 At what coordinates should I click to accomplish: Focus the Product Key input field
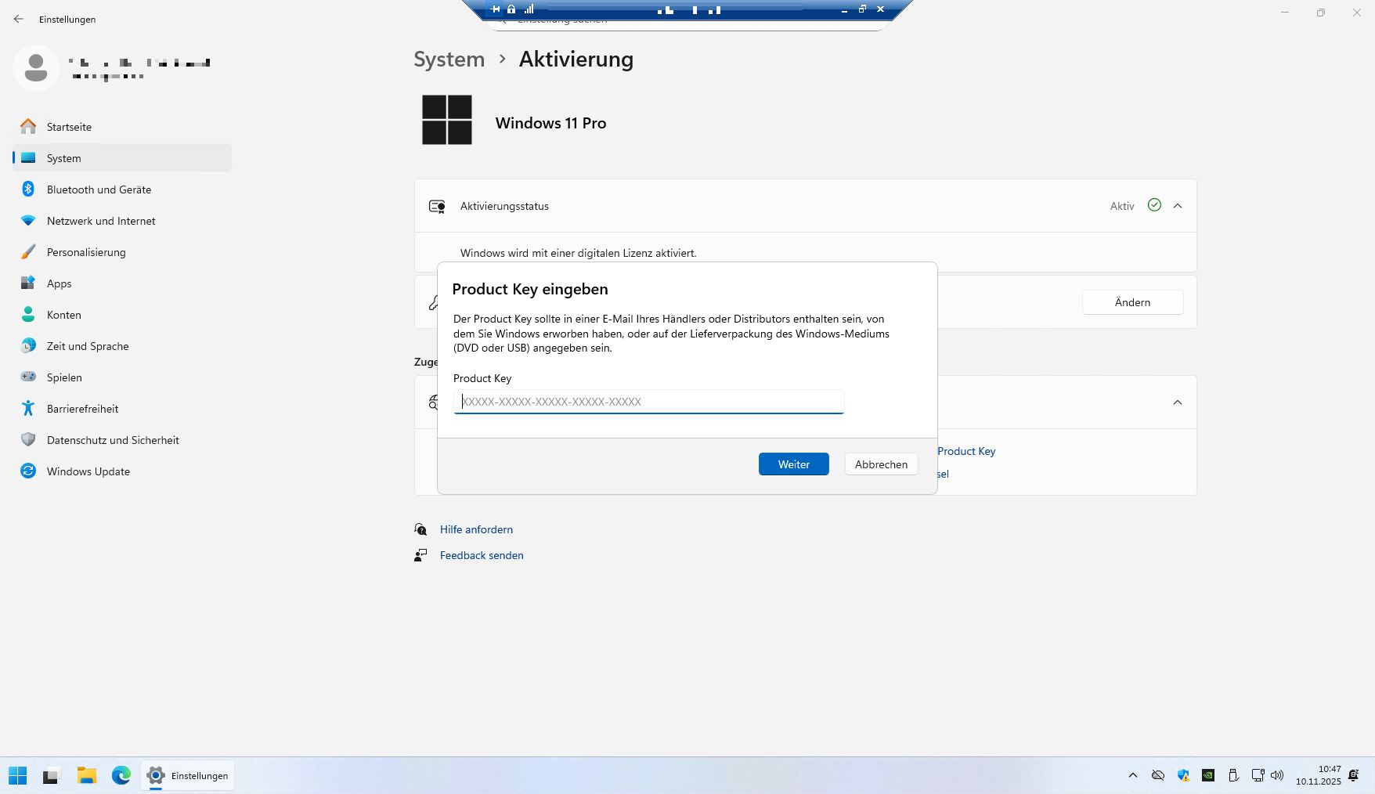(x=648, y=402)
